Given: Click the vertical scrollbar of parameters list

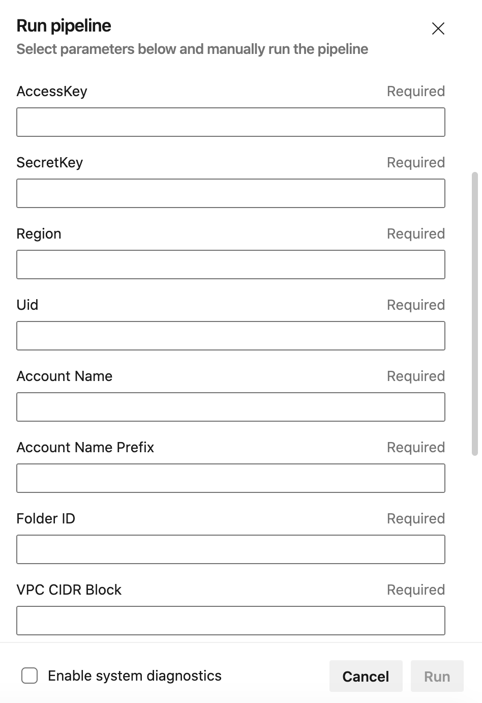Looking at the screenshot, I should [x=475, y=314].
